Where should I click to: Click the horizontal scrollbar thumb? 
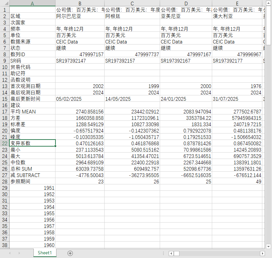(x=176, y=254)
